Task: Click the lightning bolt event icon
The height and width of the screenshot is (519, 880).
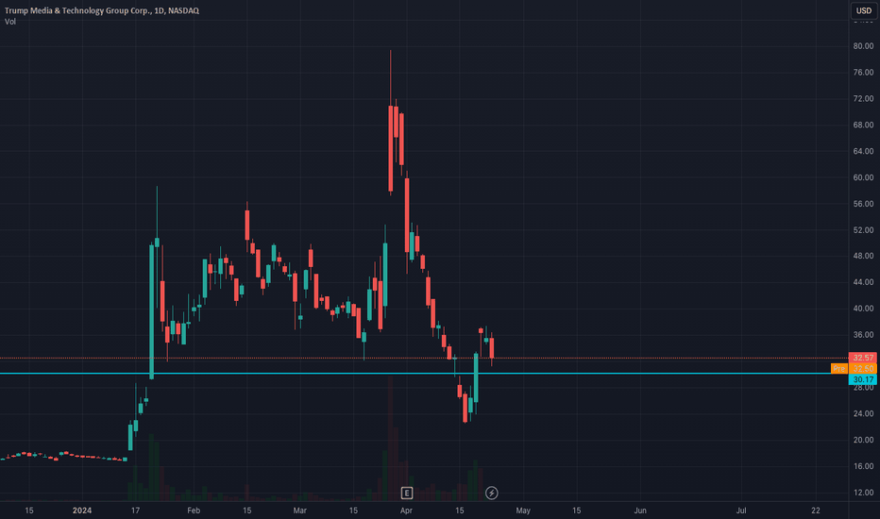Action: coord(492,494)
